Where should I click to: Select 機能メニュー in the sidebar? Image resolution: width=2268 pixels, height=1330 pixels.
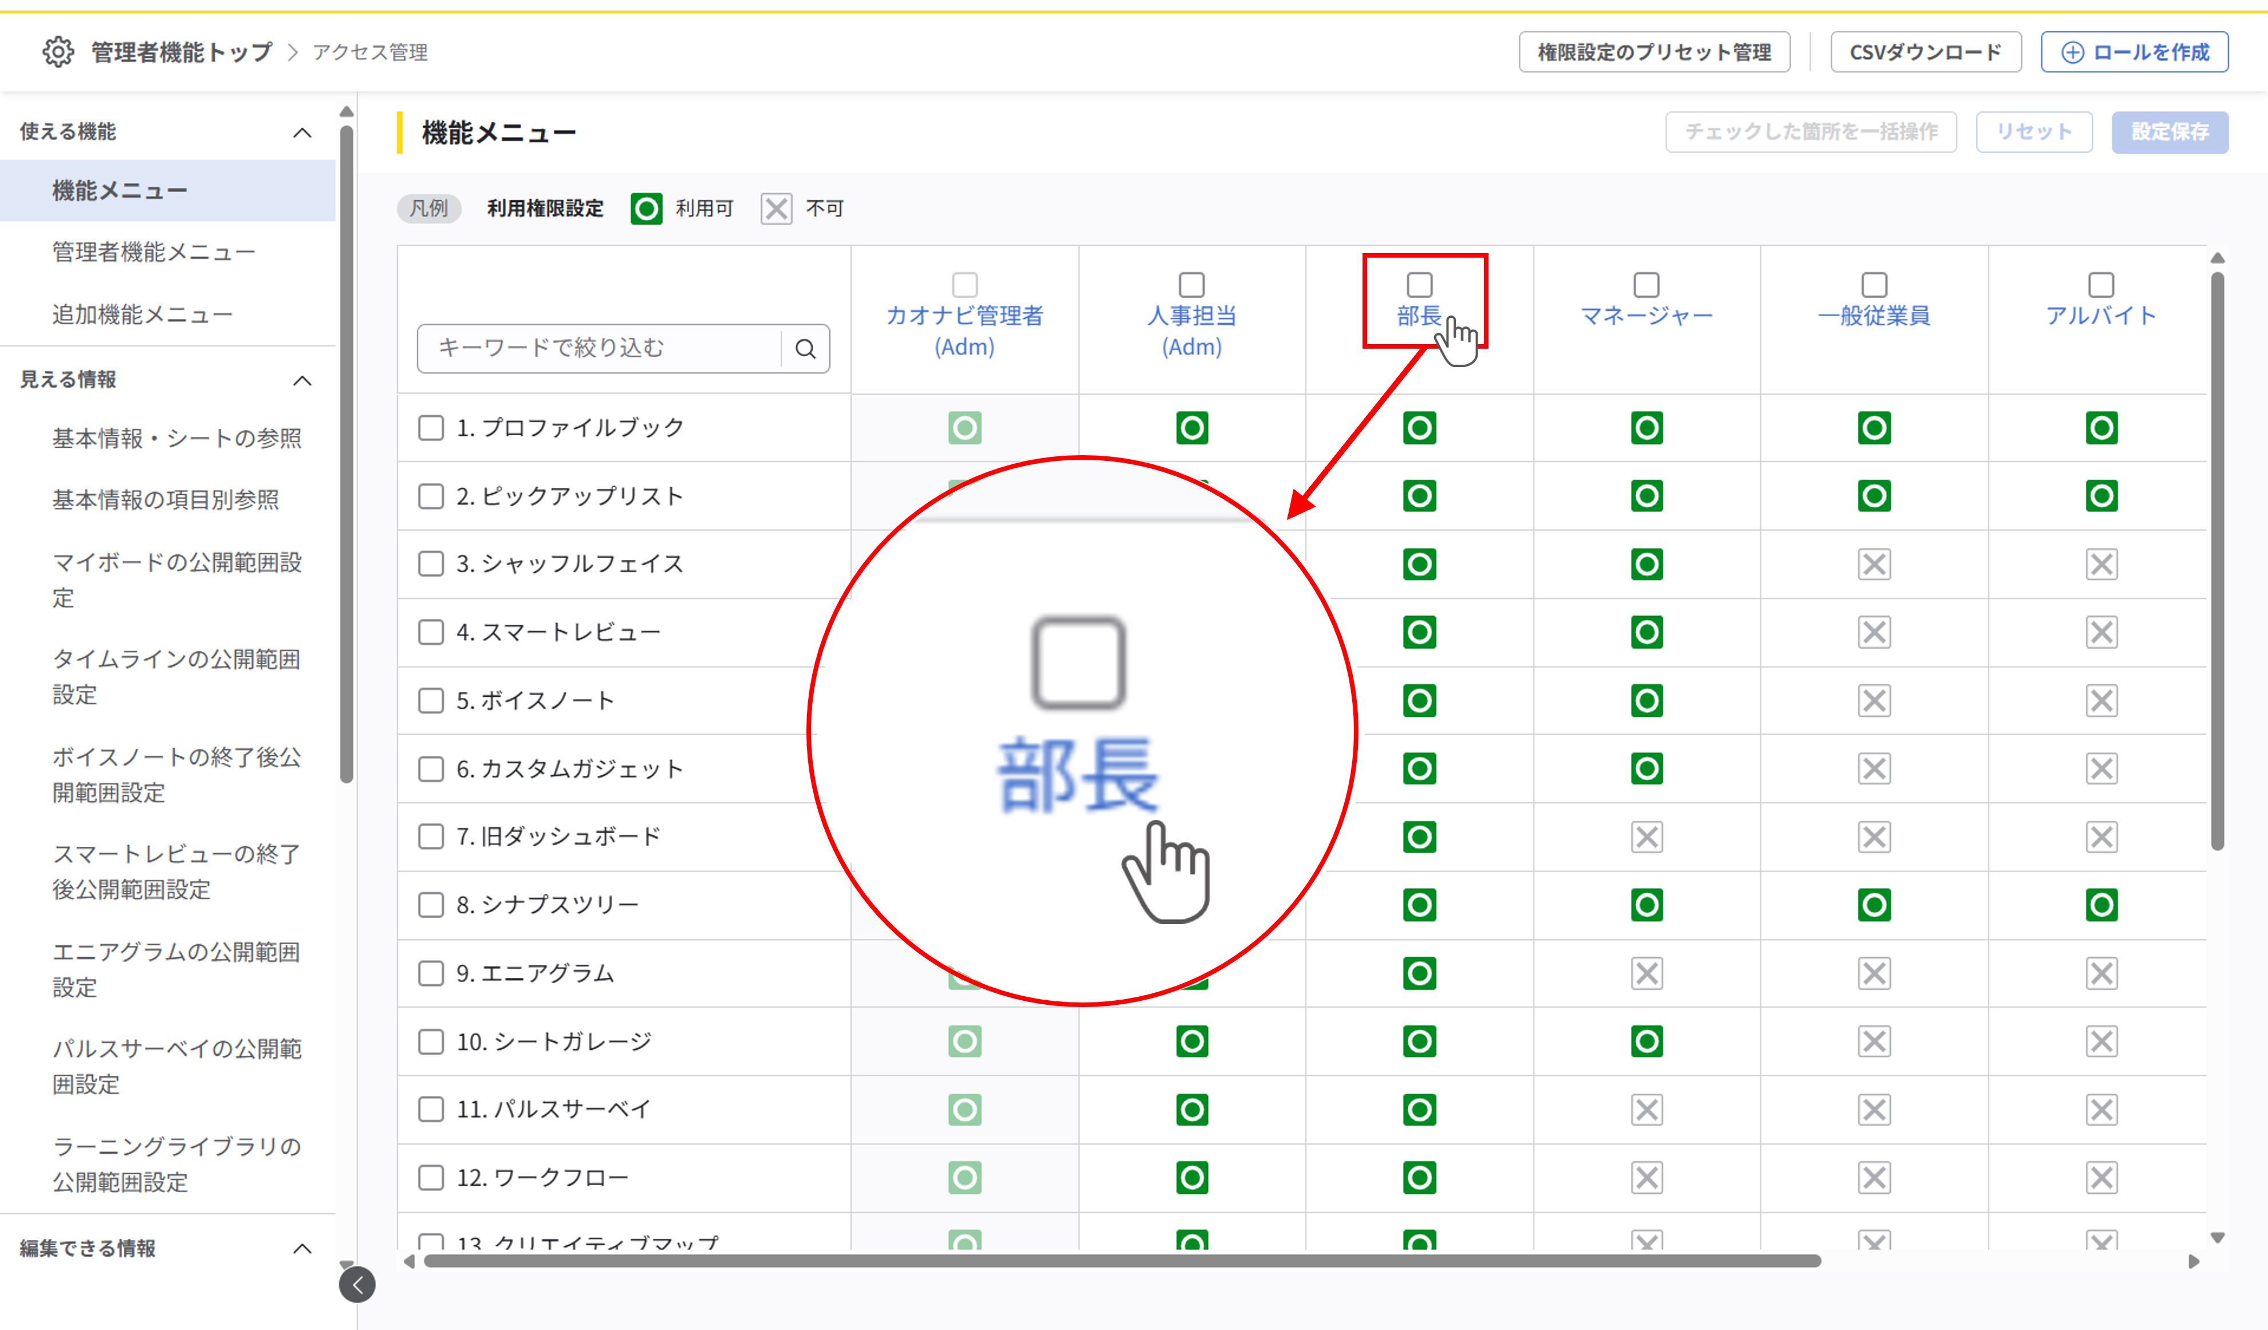[x=167, y=191]
